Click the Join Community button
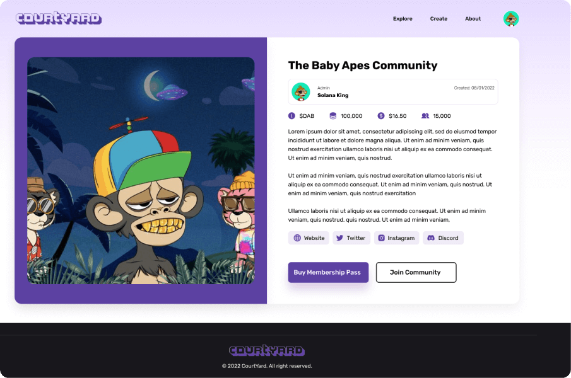The height and width of the screenshot is (378, 571). pyautogui.click(x=416, y=272)
